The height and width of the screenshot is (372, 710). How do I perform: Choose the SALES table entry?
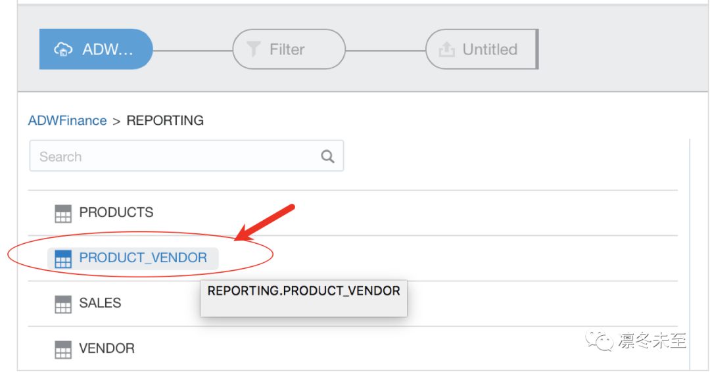[x=353, y=303]
